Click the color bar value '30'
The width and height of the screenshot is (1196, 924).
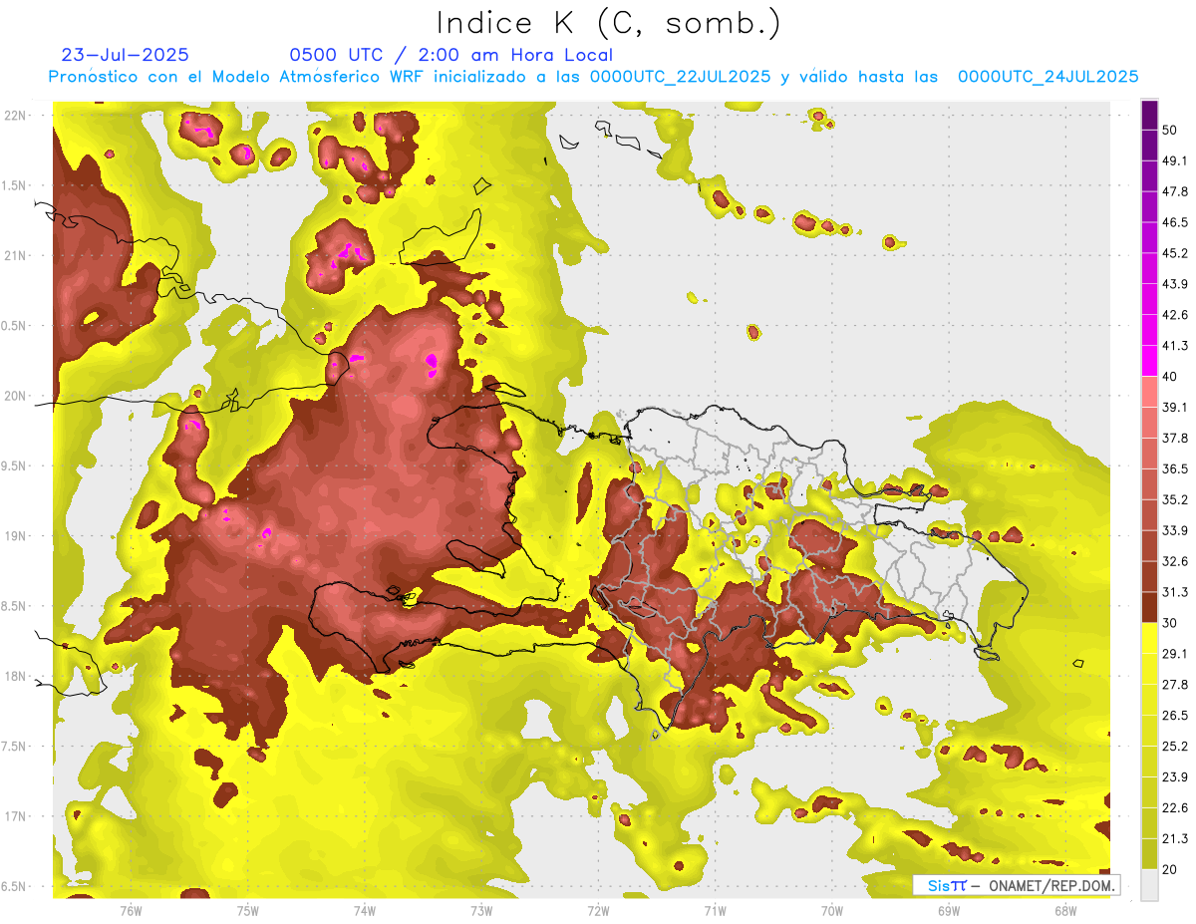click(1170, 623)
